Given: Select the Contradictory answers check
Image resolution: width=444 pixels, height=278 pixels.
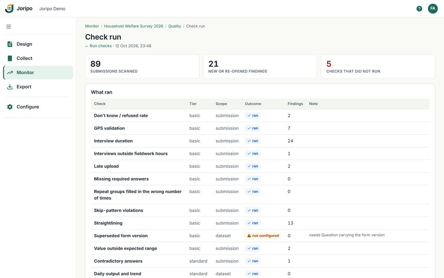Looking at the screenshot, I should 118,261.
